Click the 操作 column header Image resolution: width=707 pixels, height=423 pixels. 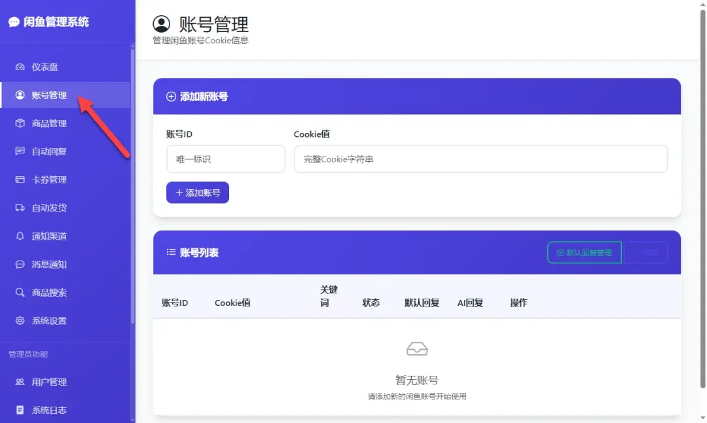coord(518,303)
